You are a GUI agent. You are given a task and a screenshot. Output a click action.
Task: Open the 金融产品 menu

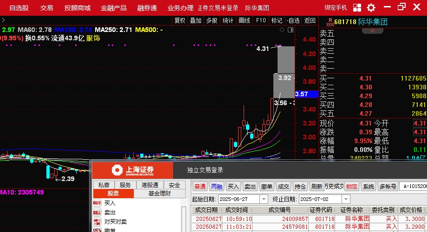coord(114,8)
